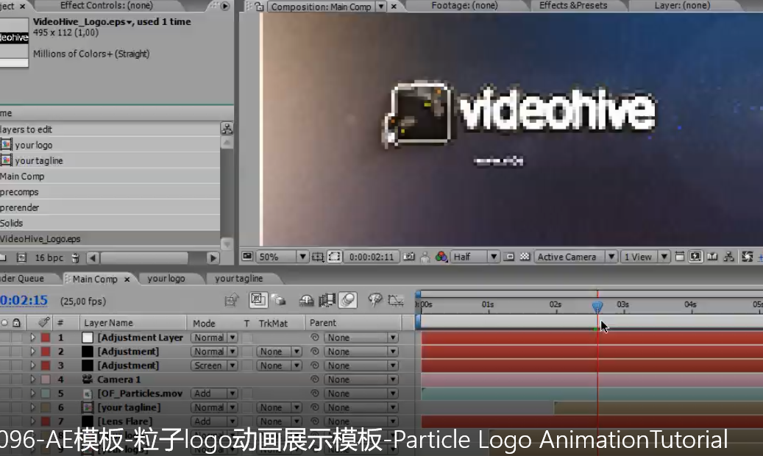Click the timeline current-time indicator handle
Viewport: 763px width, 456px height.
coord(597,306)
